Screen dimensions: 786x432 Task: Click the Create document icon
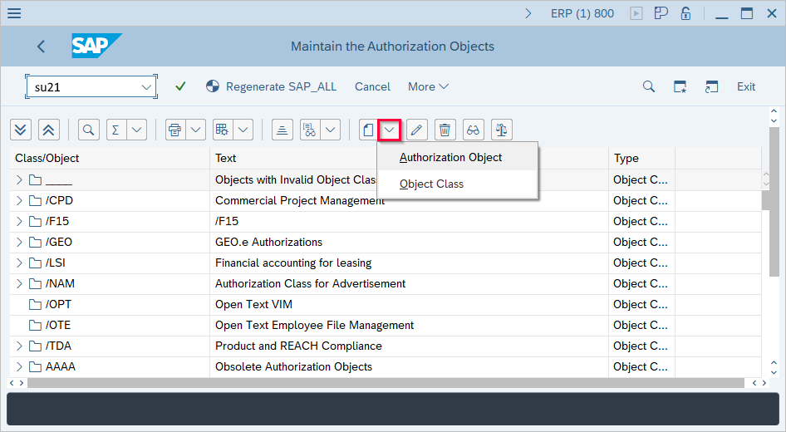(368, 130)
